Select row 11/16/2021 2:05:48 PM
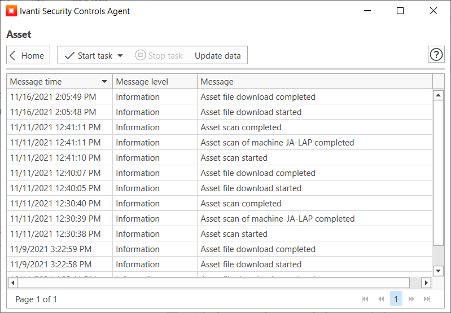 click(x=220, y=112)
